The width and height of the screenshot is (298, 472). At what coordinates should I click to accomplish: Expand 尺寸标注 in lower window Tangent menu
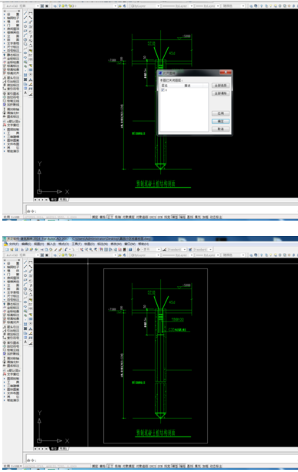tap(13, 296)
